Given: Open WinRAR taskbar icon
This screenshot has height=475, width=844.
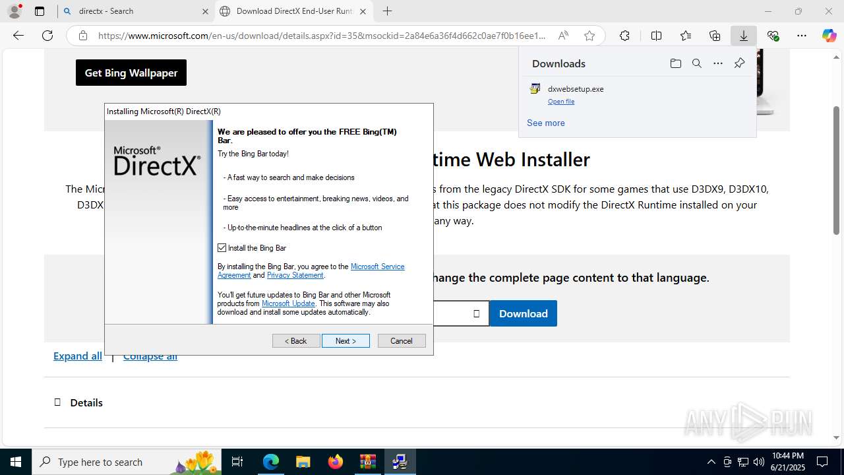Looking at the screenshot, I should coord(367,462).
